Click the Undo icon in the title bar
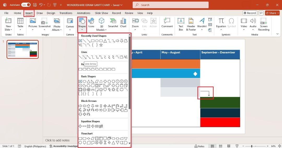The image size is (282, 148). point(41,5)
